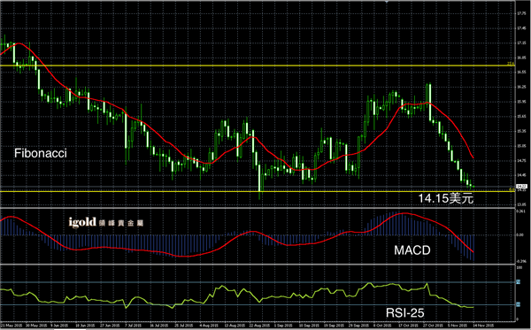Click the 21 May 2015 date label
The image size is (531, 330).
click(7, 326)
